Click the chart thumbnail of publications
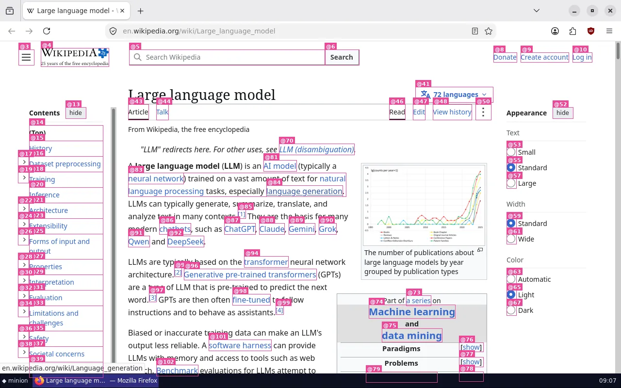The height and width of the screenshot is (388, 621). coord(424,205)
